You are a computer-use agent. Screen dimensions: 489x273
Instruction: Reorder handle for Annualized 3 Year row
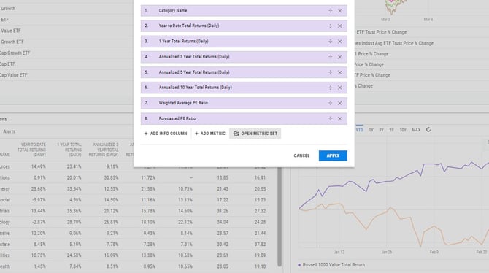pos(331,57)
